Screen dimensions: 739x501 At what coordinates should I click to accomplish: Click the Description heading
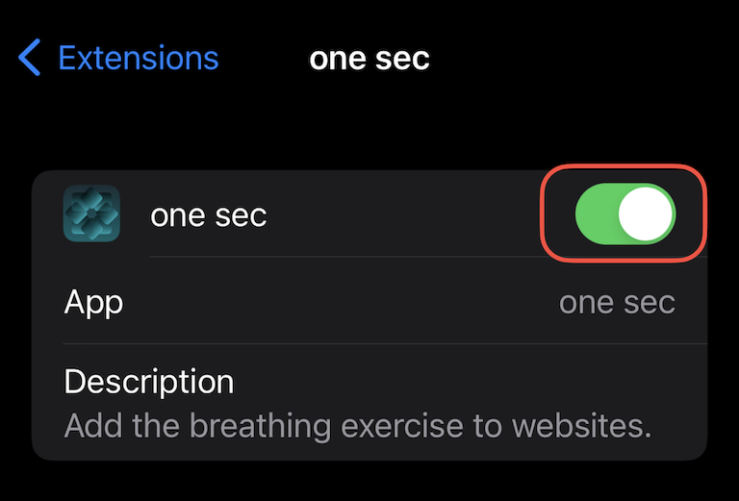pyautogui.click(x=149, y=382)
